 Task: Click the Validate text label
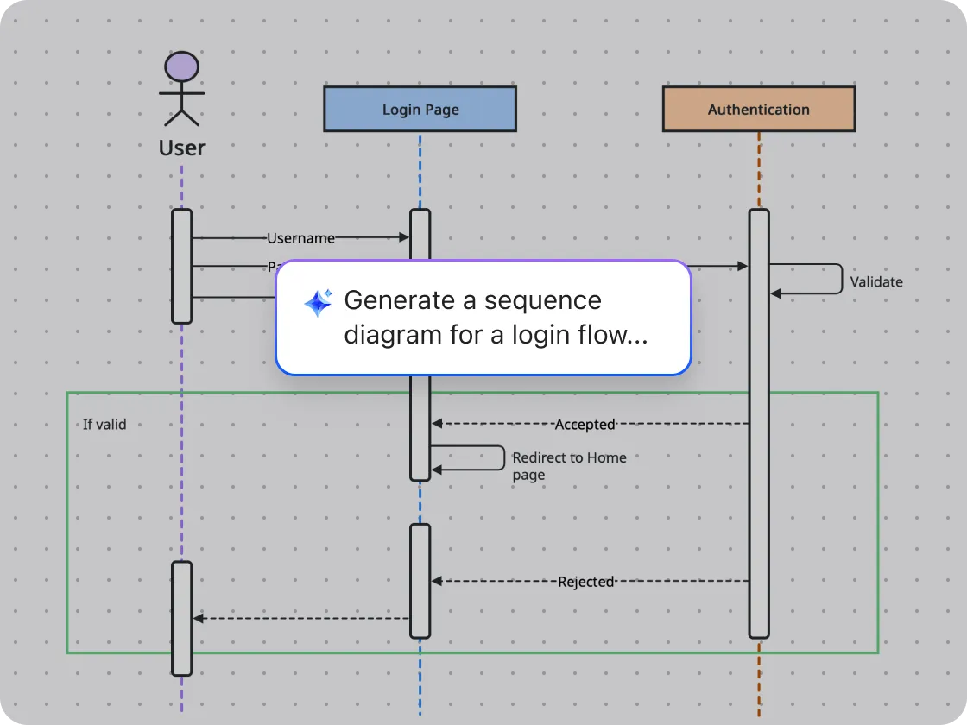[875, 281]
